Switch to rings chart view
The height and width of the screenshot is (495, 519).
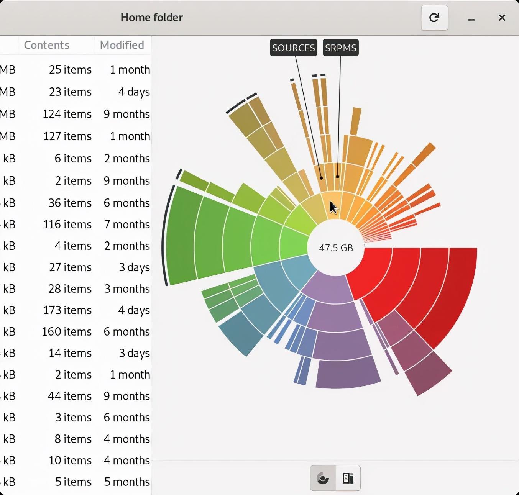[x=323, y=478]
